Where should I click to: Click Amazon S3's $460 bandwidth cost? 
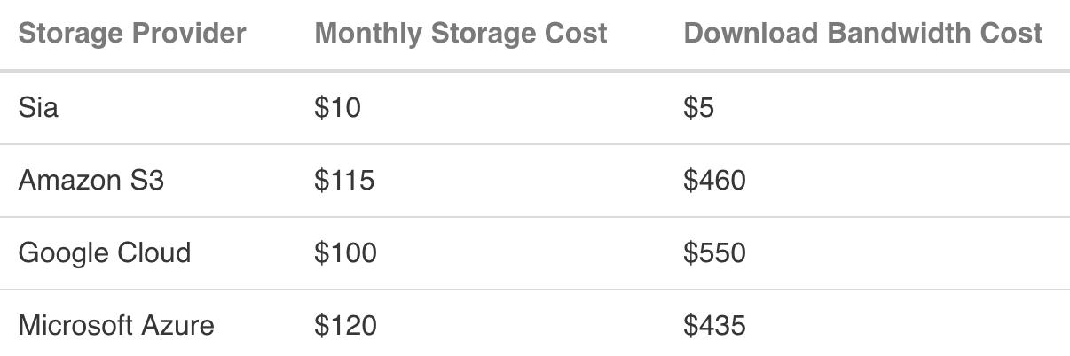pos(715,181)
